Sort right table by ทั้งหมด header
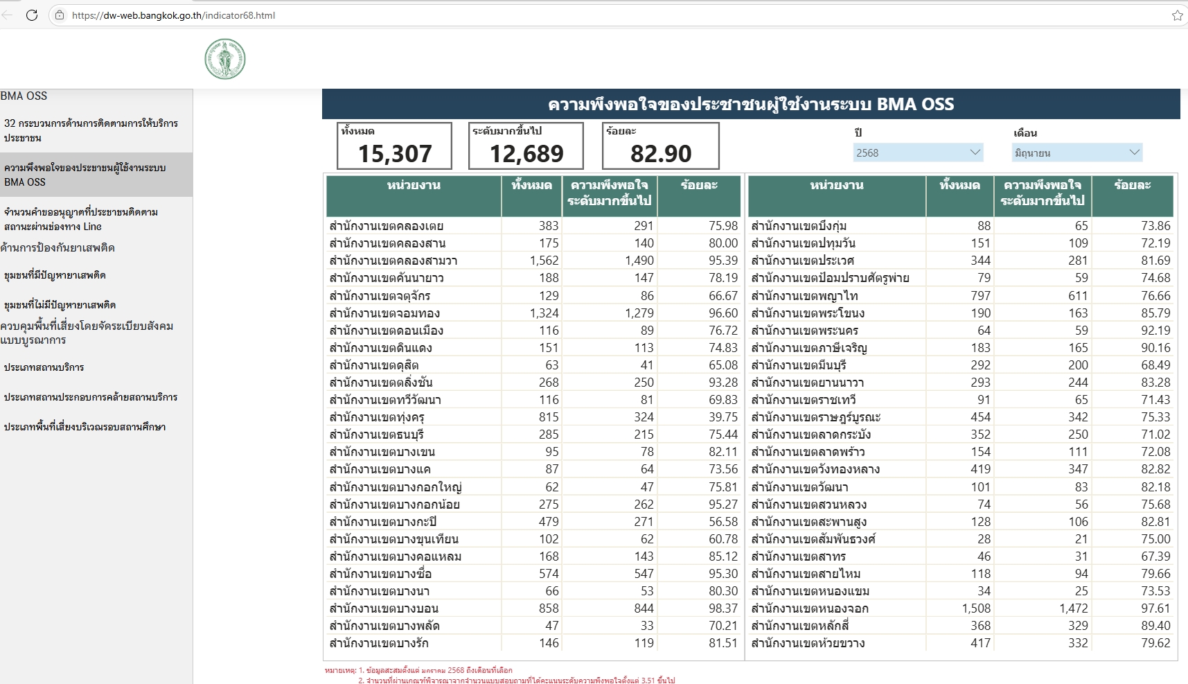This screenshot has height=684, width=1188. pyautogui.click(x=959, y=195)
